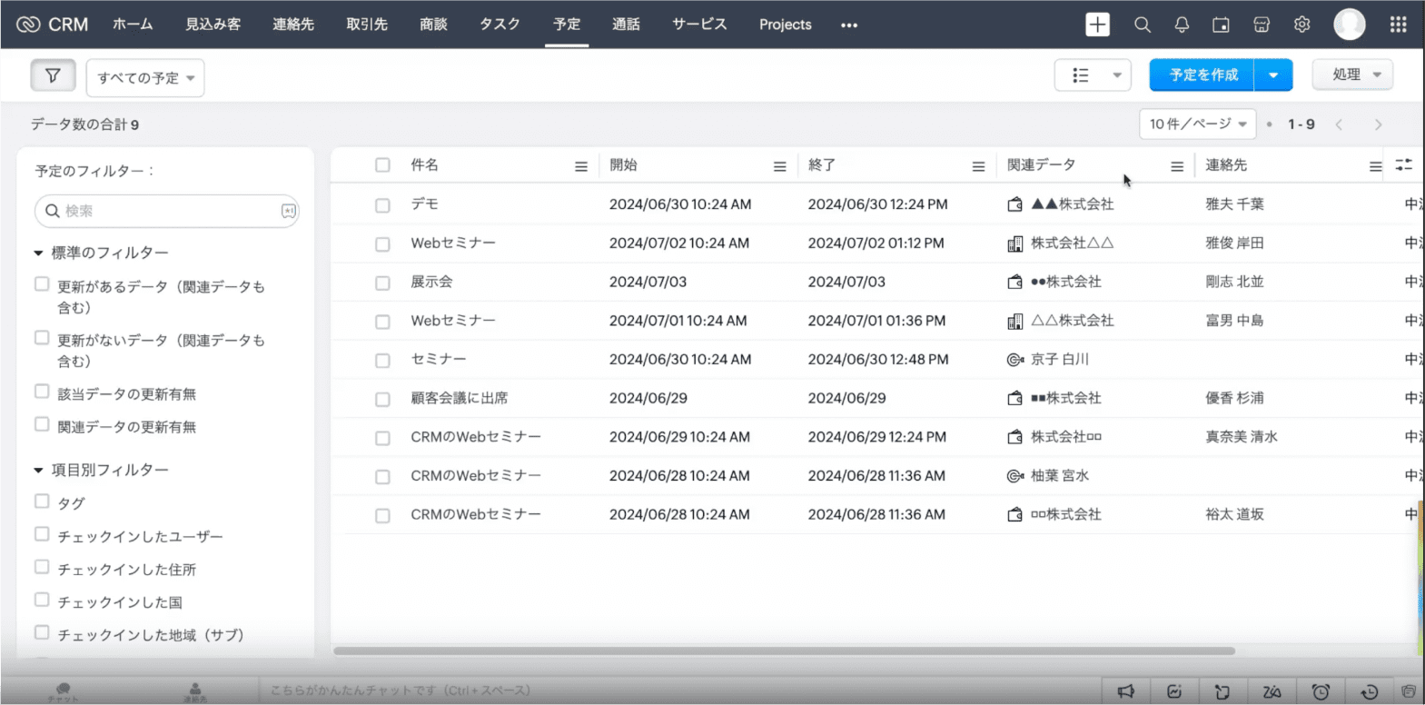Open user profile avatar
Viewport: 1425px width, 705px height.
(1349, 25)
